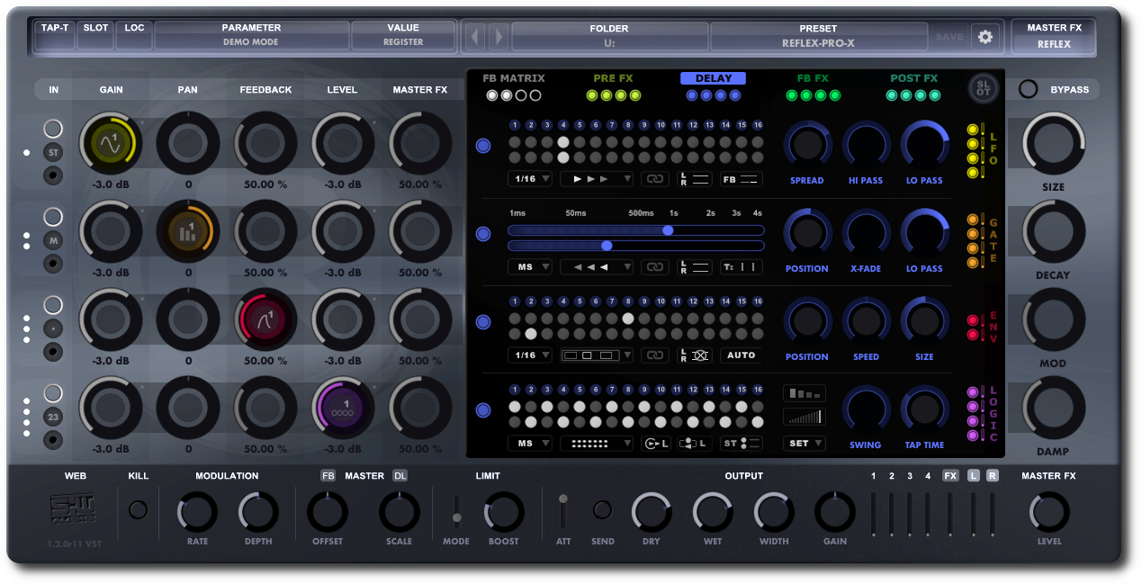This screenshot has width=1142, height=584.
Task: Switch to the FB MATRIX tab
Action: [x=514, y=78]
